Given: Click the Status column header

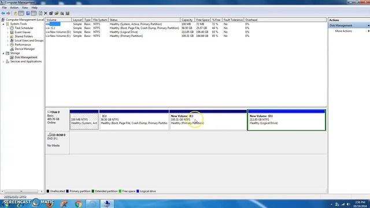Looking at the screenshot, I should tap(144, 20).
